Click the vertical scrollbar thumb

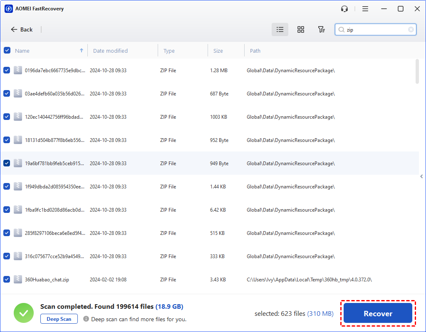(x=417, y=71)
